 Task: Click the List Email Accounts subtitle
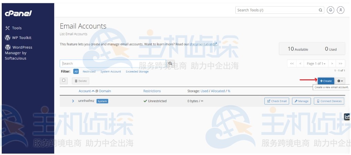point(74,34)
